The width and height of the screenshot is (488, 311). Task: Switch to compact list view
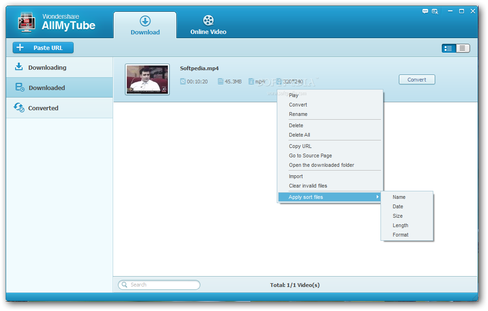pos(463,48)
